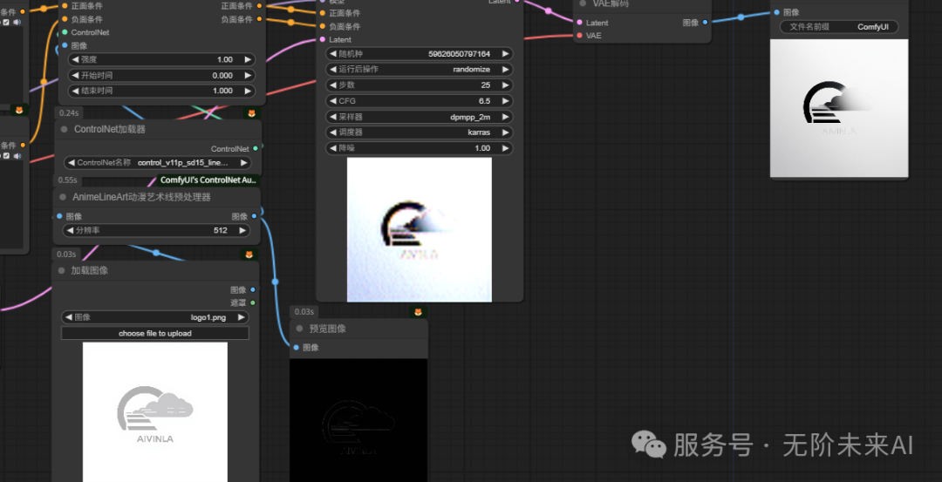Open 图像 logo1.png file dropdown
942x482 pixels.
155,317
